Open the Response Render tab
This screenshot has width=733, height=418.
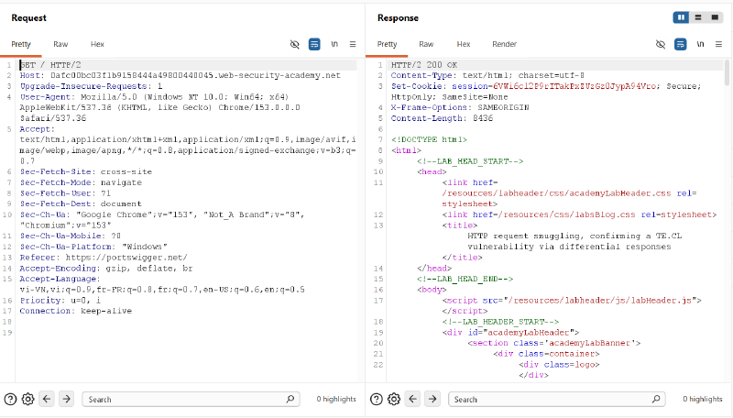tap(505, 44)
